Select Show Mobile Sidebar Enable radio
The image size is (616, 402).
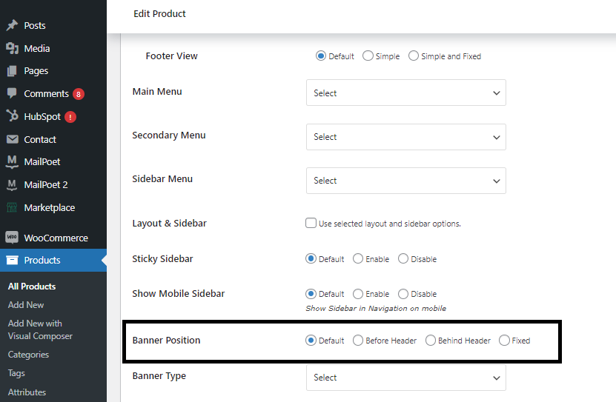[x=358, y=293]
